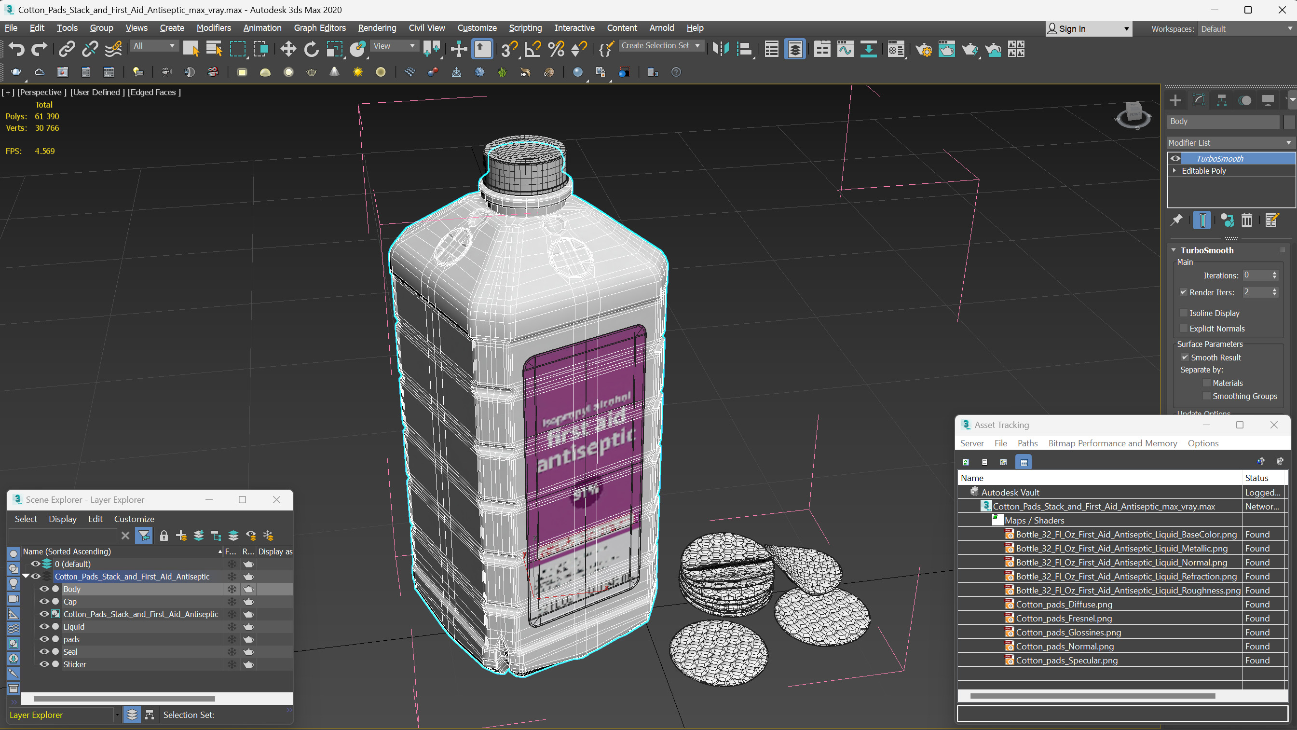
Task: Click the Asset Tracking horizontal scrollbar
Action: 1092,696
